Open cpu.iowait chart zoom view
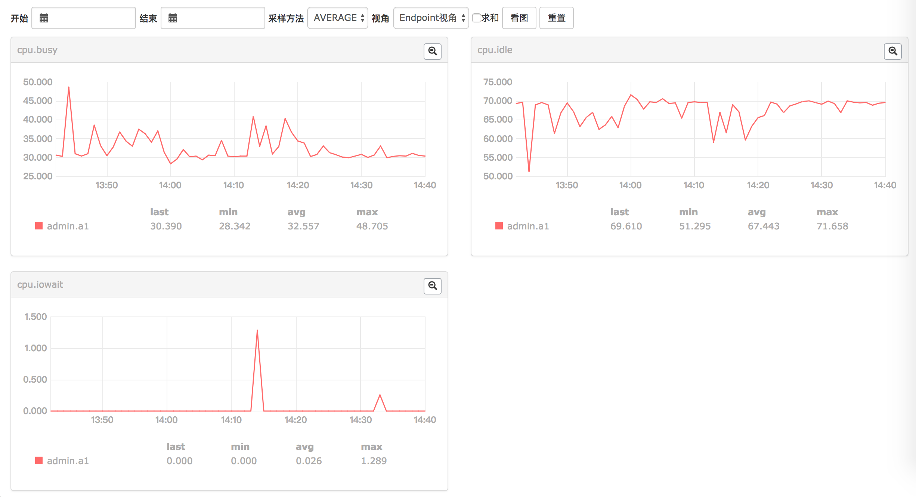This screenshot has height=497, width=916. (x=432, y=286)
